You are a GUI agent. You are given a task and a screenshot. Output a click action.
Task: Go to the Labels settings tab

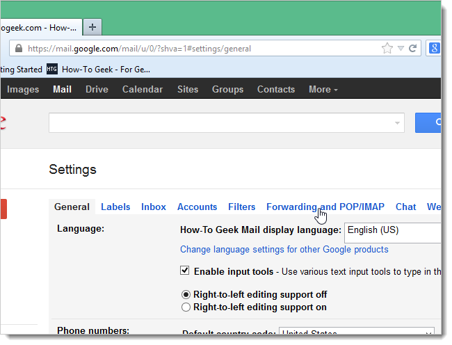tap(115, 207)
